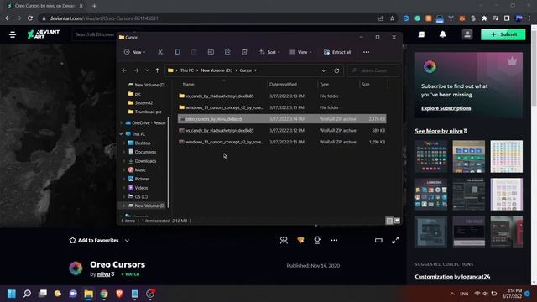Switch to large icons view in Explorer status bar
Image resolution: width=537 pixels, height=302 pixels.
tap(397, 221)
